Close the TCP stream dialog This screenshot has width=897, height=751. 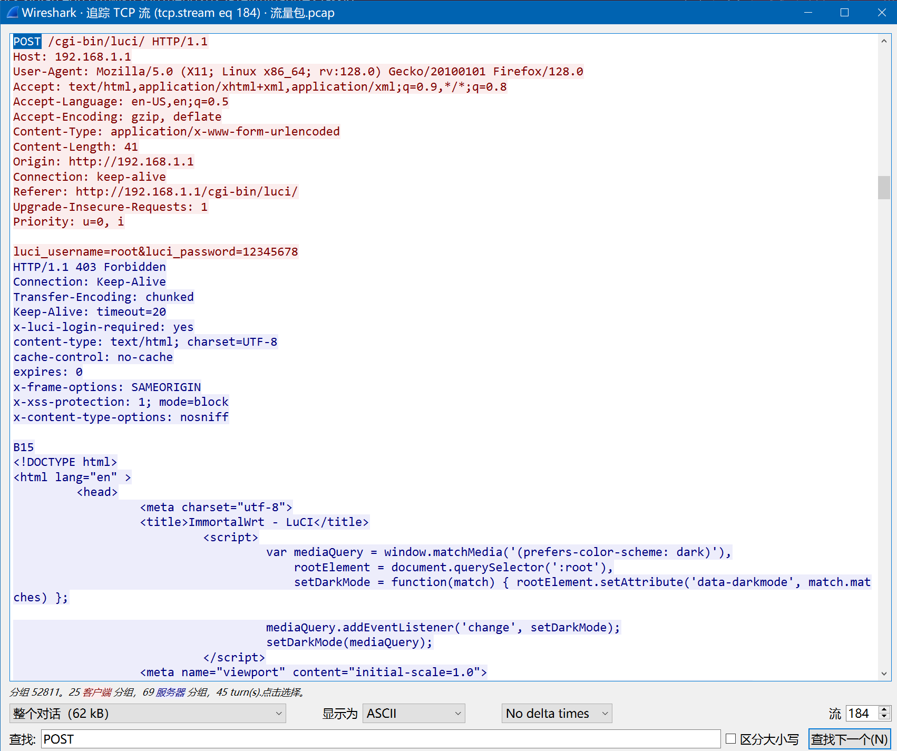(881, 12)
